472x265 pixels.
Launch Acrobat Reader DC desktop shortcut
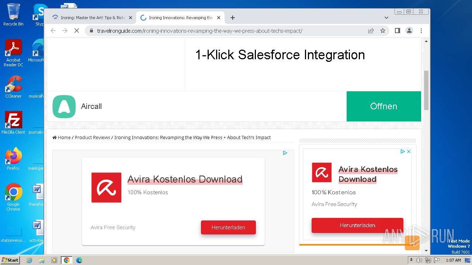tap(13, 53)
